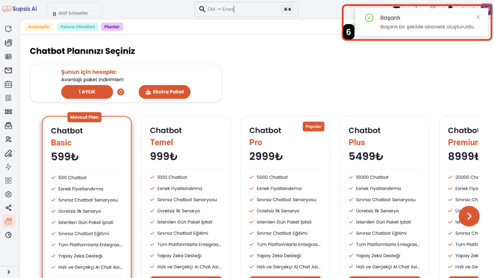Open the users sidebar icon
The width and height of the screenshot is (494, 278).
(9, 139)
